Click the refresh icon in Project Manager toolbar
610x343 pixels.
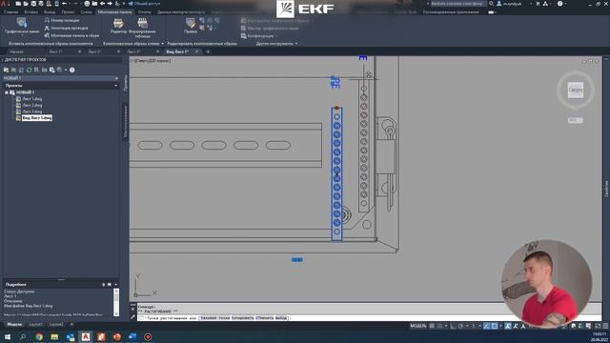(29, 70)
